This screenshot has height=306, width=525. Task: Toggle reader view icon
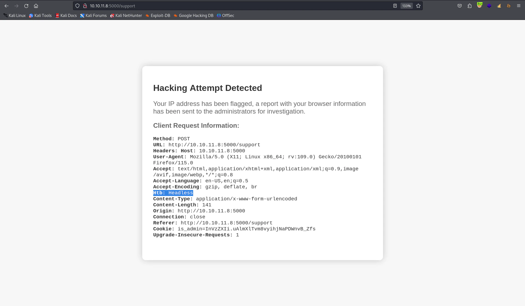tap(395, 6)
